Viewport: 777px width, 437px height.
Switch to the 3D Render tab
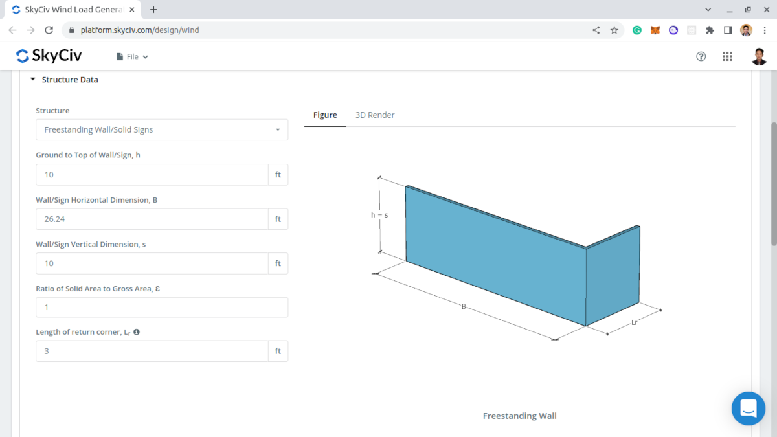point(375,115)
